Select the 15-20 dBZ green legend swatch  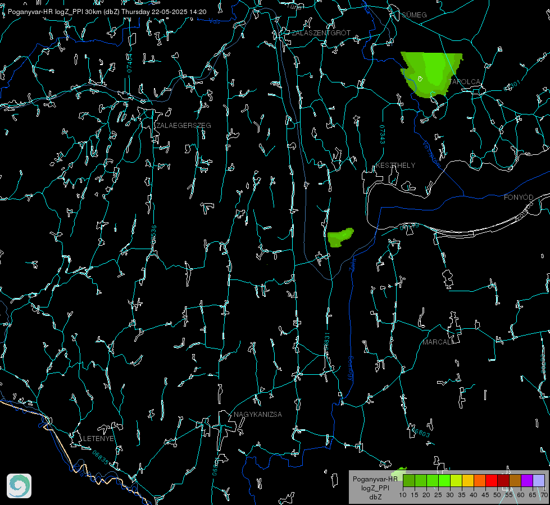coord(421,480)
